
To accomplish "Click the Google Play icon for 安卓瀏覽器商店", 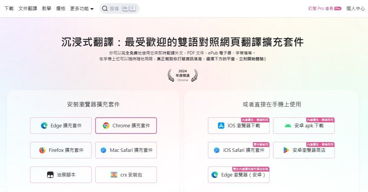I will (x=286, y=150).
